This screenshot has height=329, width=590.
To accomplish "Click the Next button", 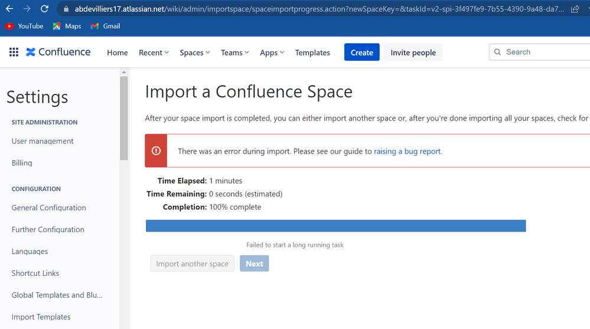I will (x=255, y=263).
